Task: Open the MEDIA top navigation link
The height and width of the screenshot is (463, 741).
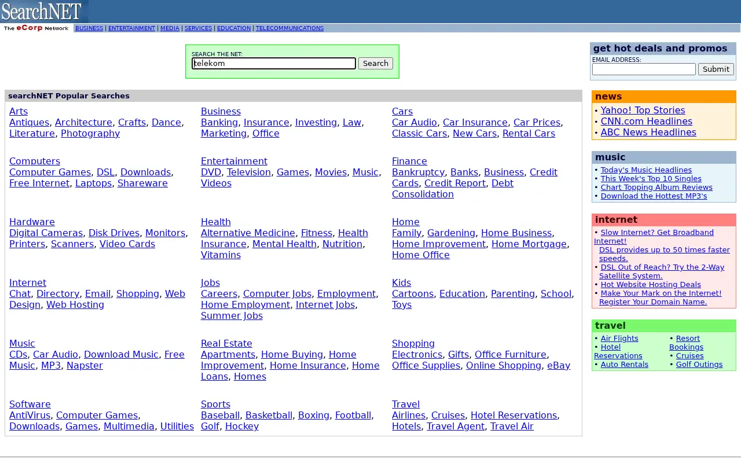Action: tap(170, 28)
